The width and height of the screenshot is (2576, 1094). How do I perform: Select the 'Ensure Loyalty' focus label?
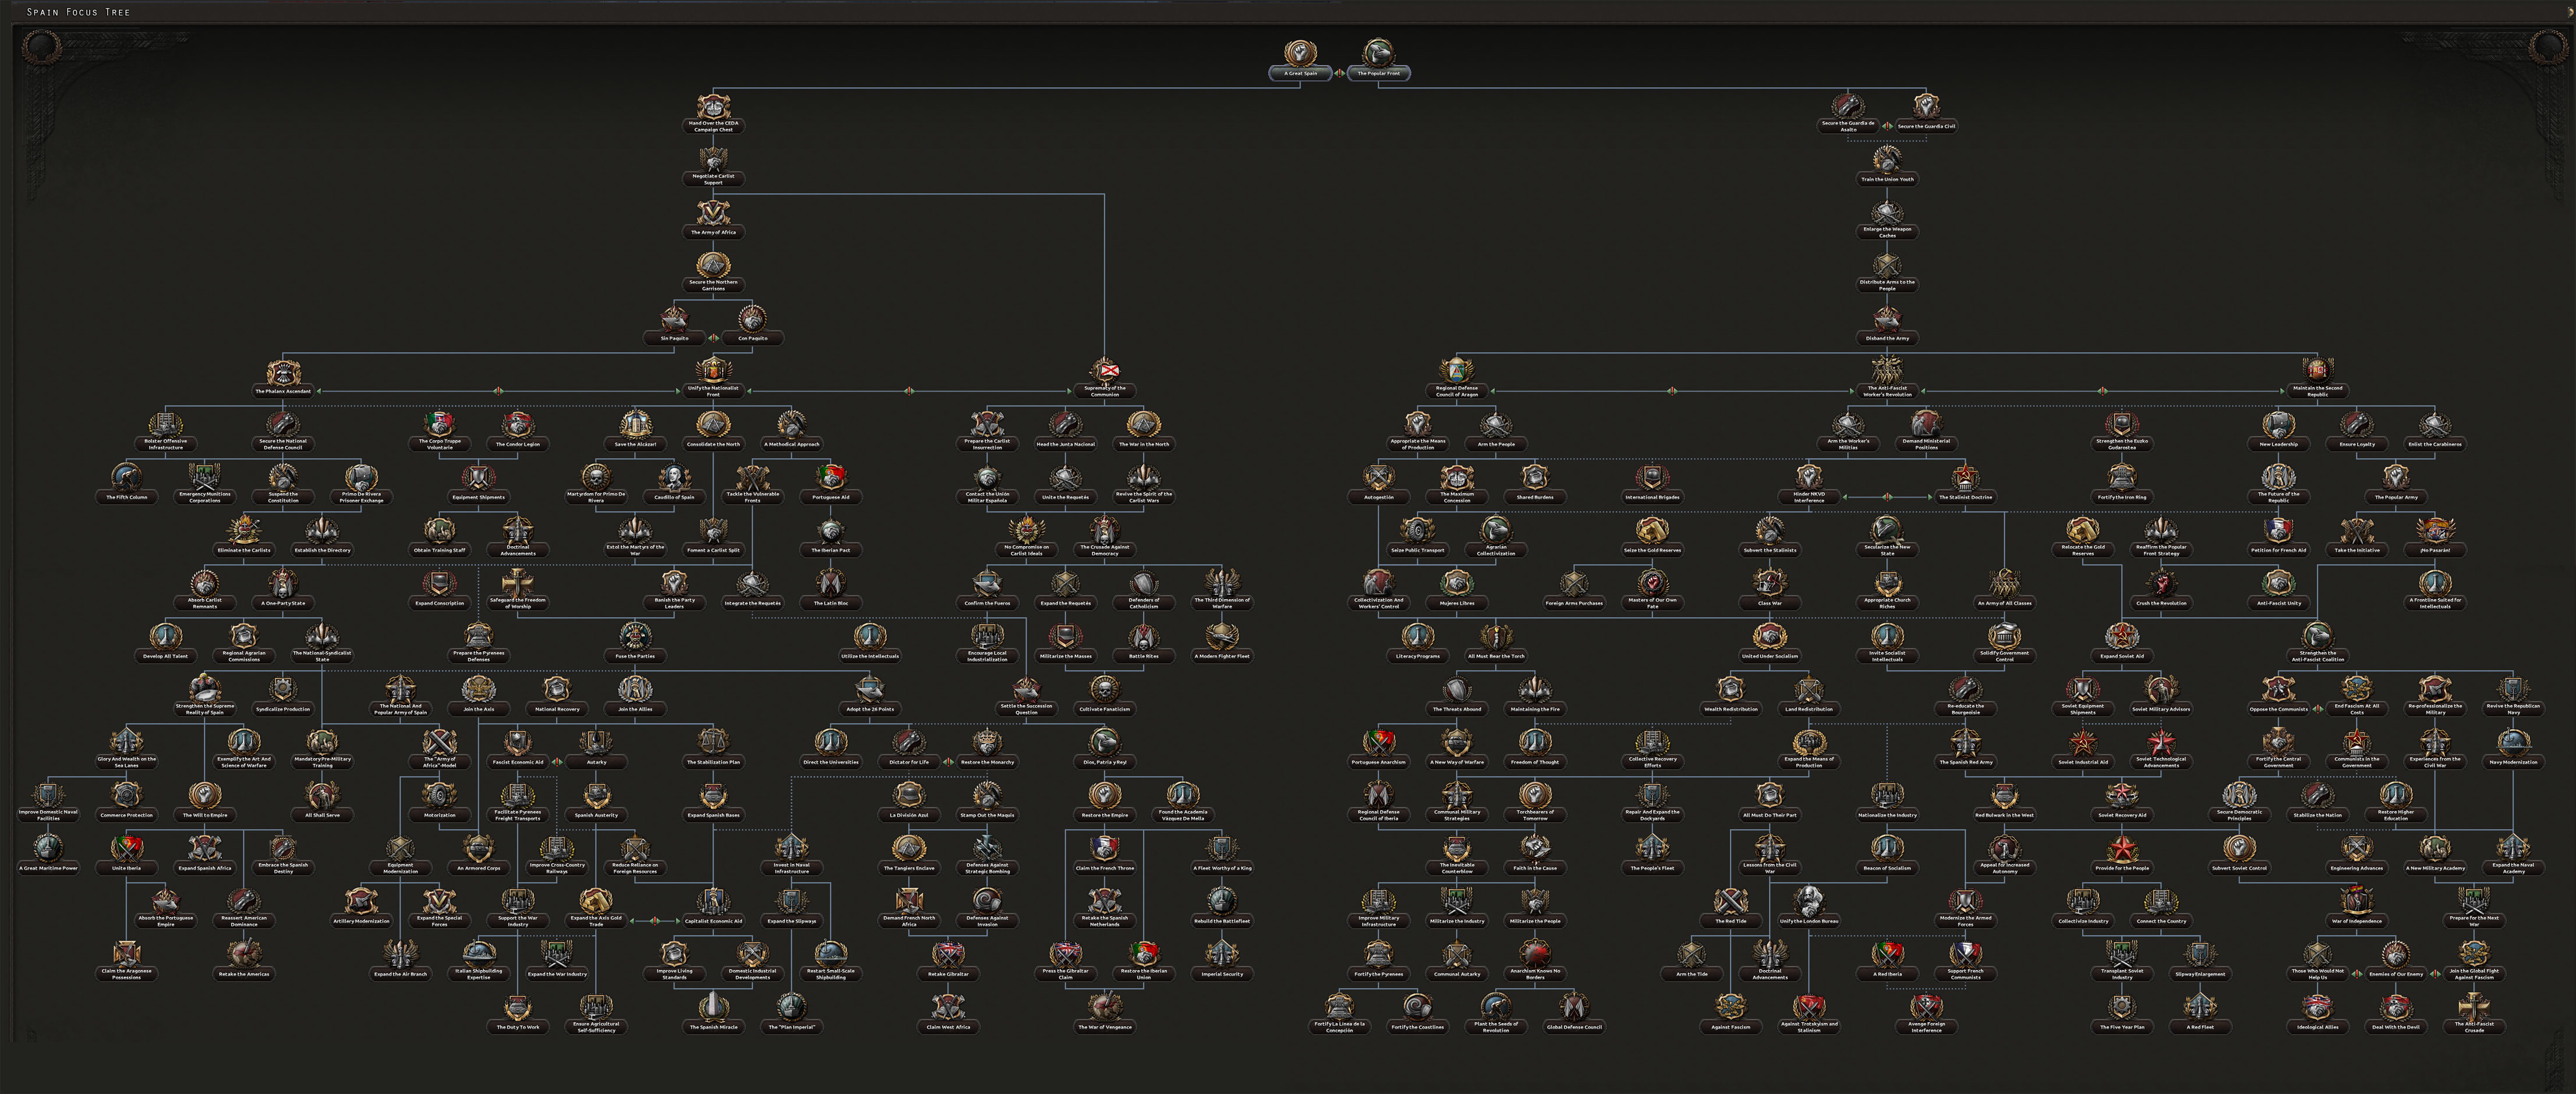[x=2357, y=444]
